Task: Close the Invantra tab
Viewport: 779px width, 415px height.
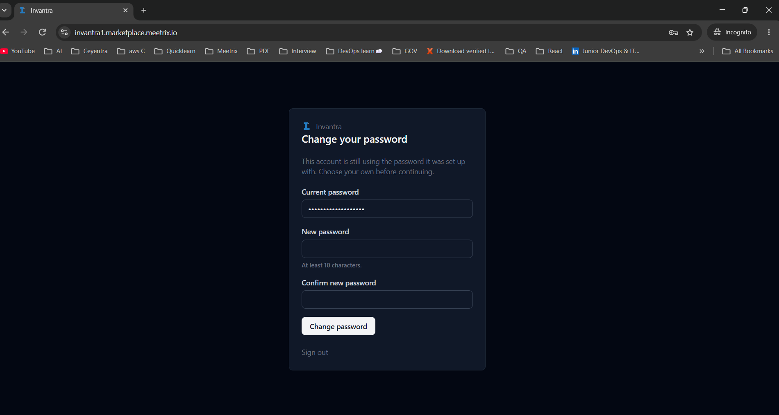Action: click(125, 10)
